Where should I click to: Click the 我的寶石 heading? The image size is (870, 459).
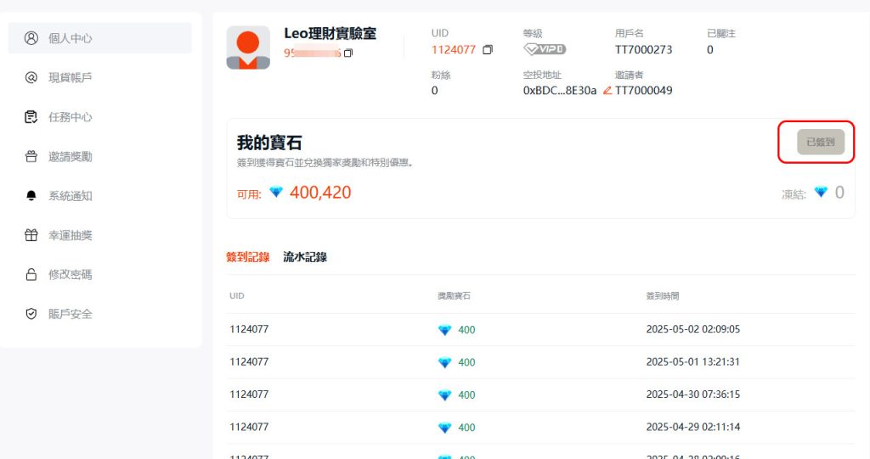coord(269,143)
